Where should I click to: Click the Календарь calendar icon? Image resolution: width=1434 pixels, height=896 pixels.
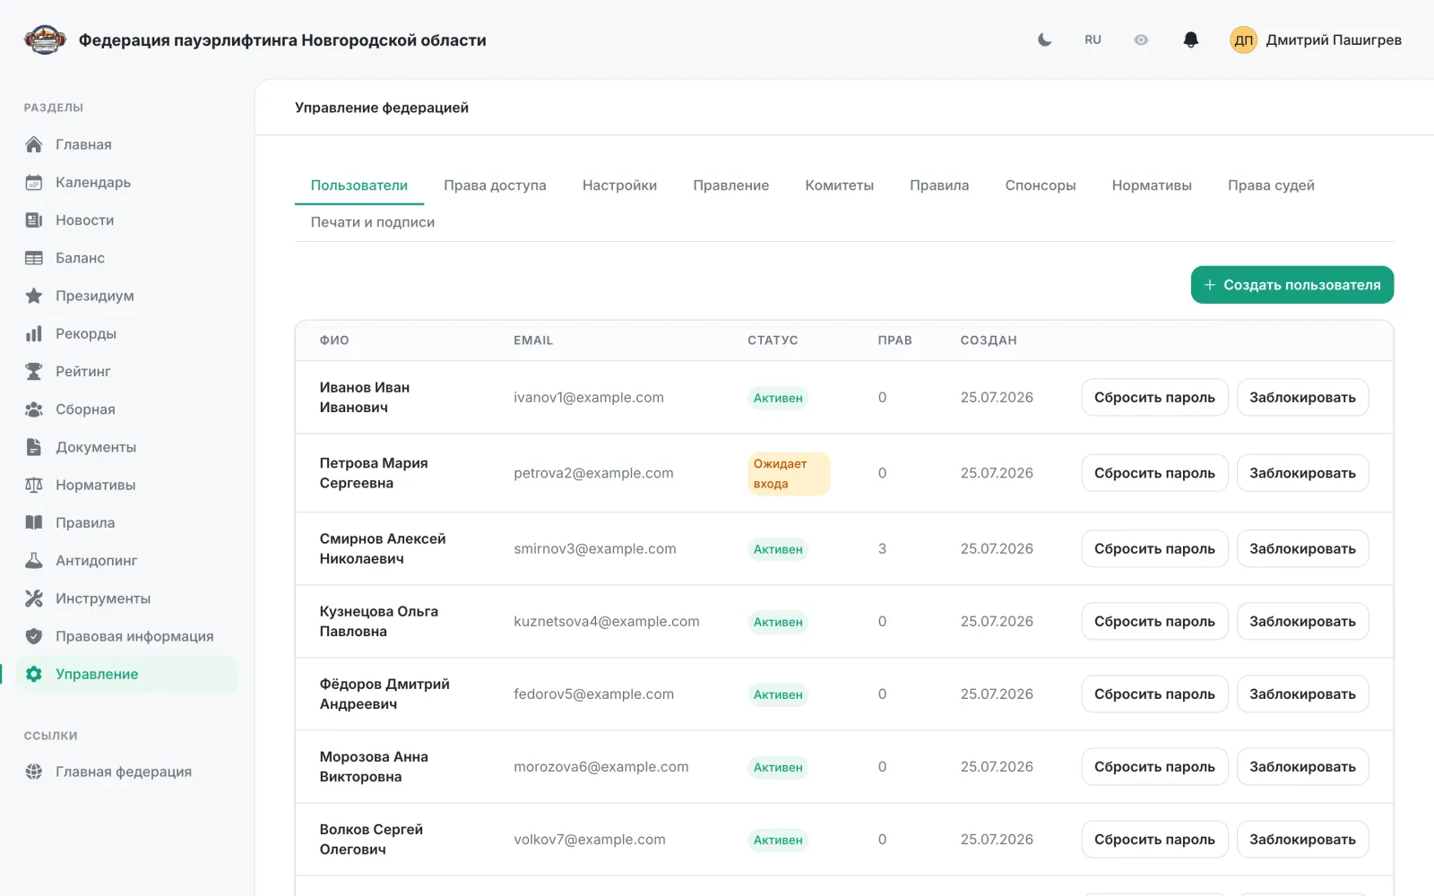pyautogui.click(x=34, y=182)
